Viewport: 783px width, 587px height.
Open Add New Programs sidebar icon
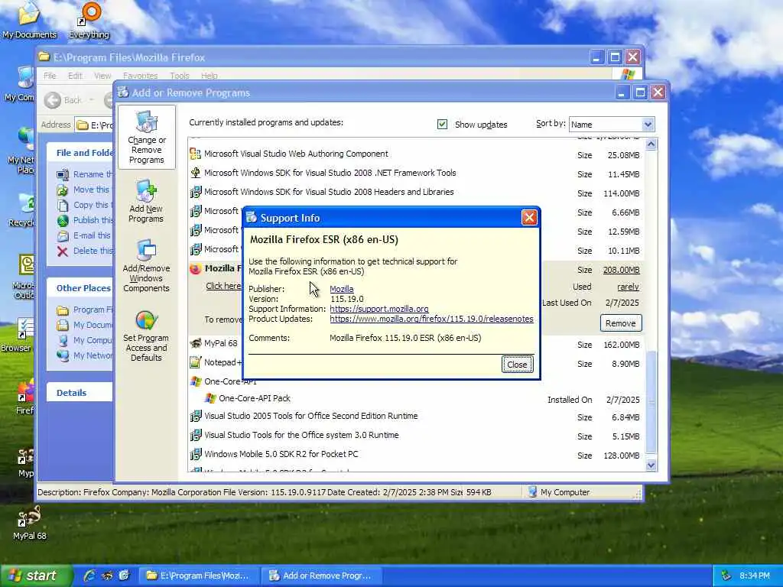[146, 201]
